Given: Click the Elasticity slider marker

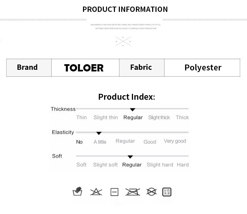Looking at the screenshot, I should coord(99,133).
